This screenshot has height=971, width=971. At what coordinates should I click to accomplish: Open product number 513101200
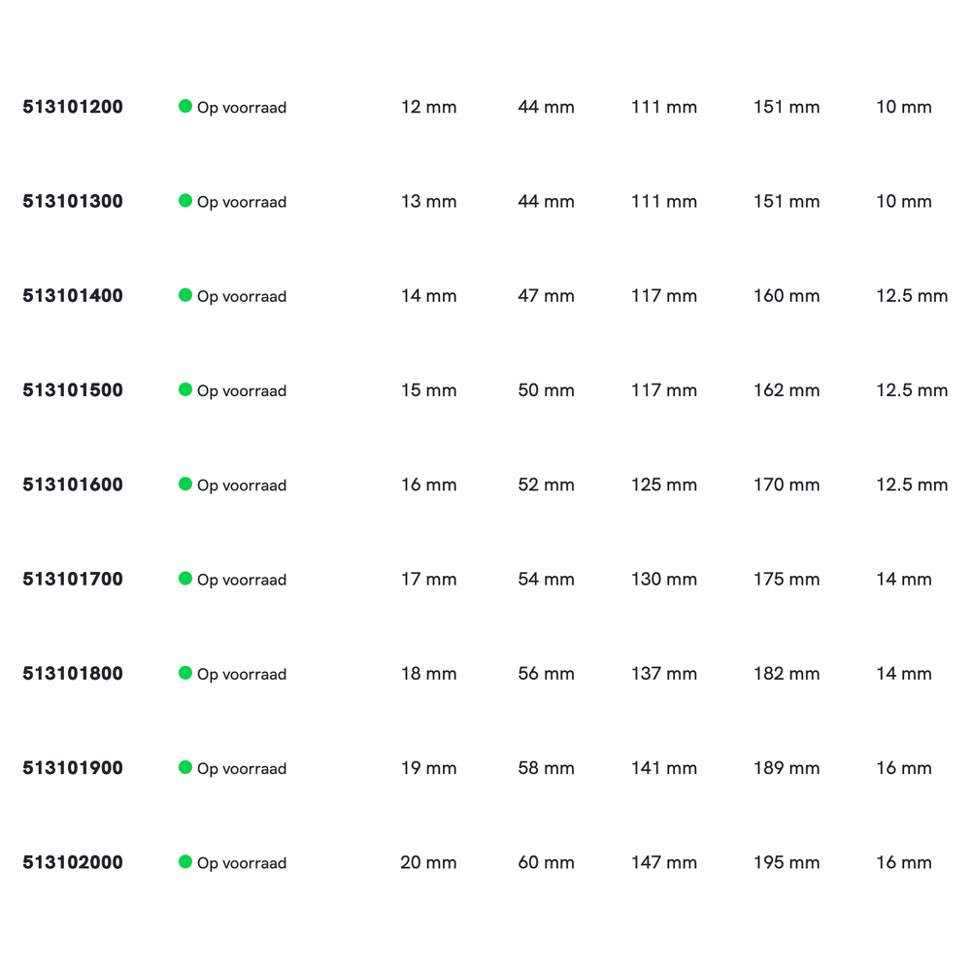73,107
